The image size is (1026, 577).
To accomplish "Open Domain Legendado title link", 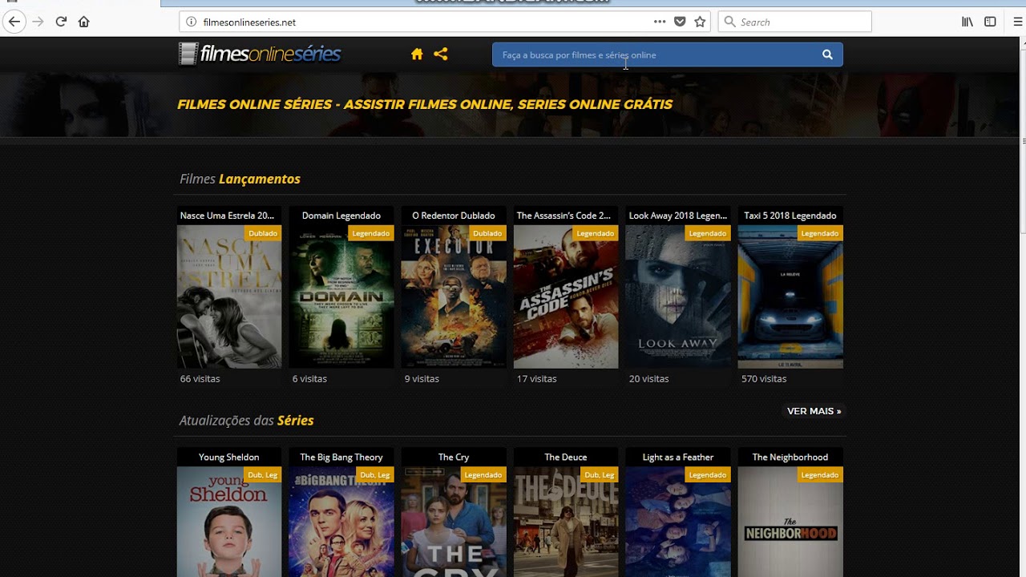I will tap(341, 216).
